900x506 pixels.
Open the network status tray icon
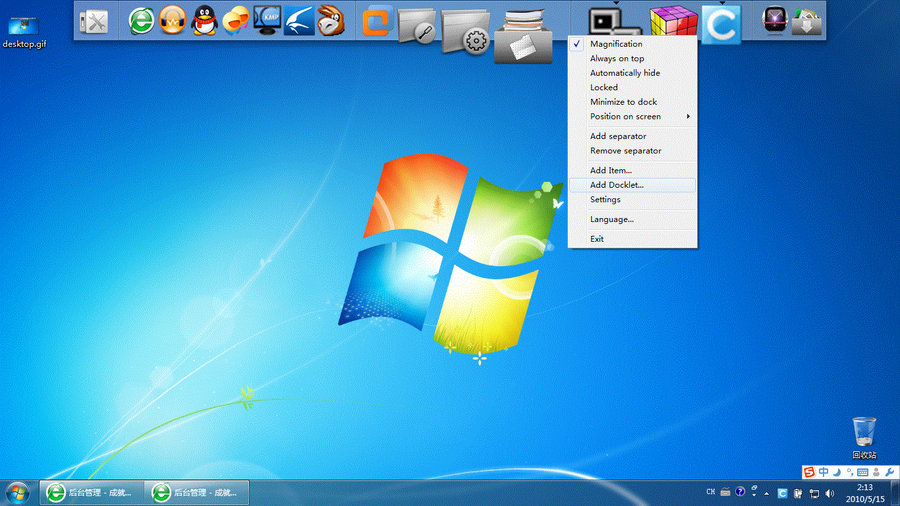[x=814, y=493]
